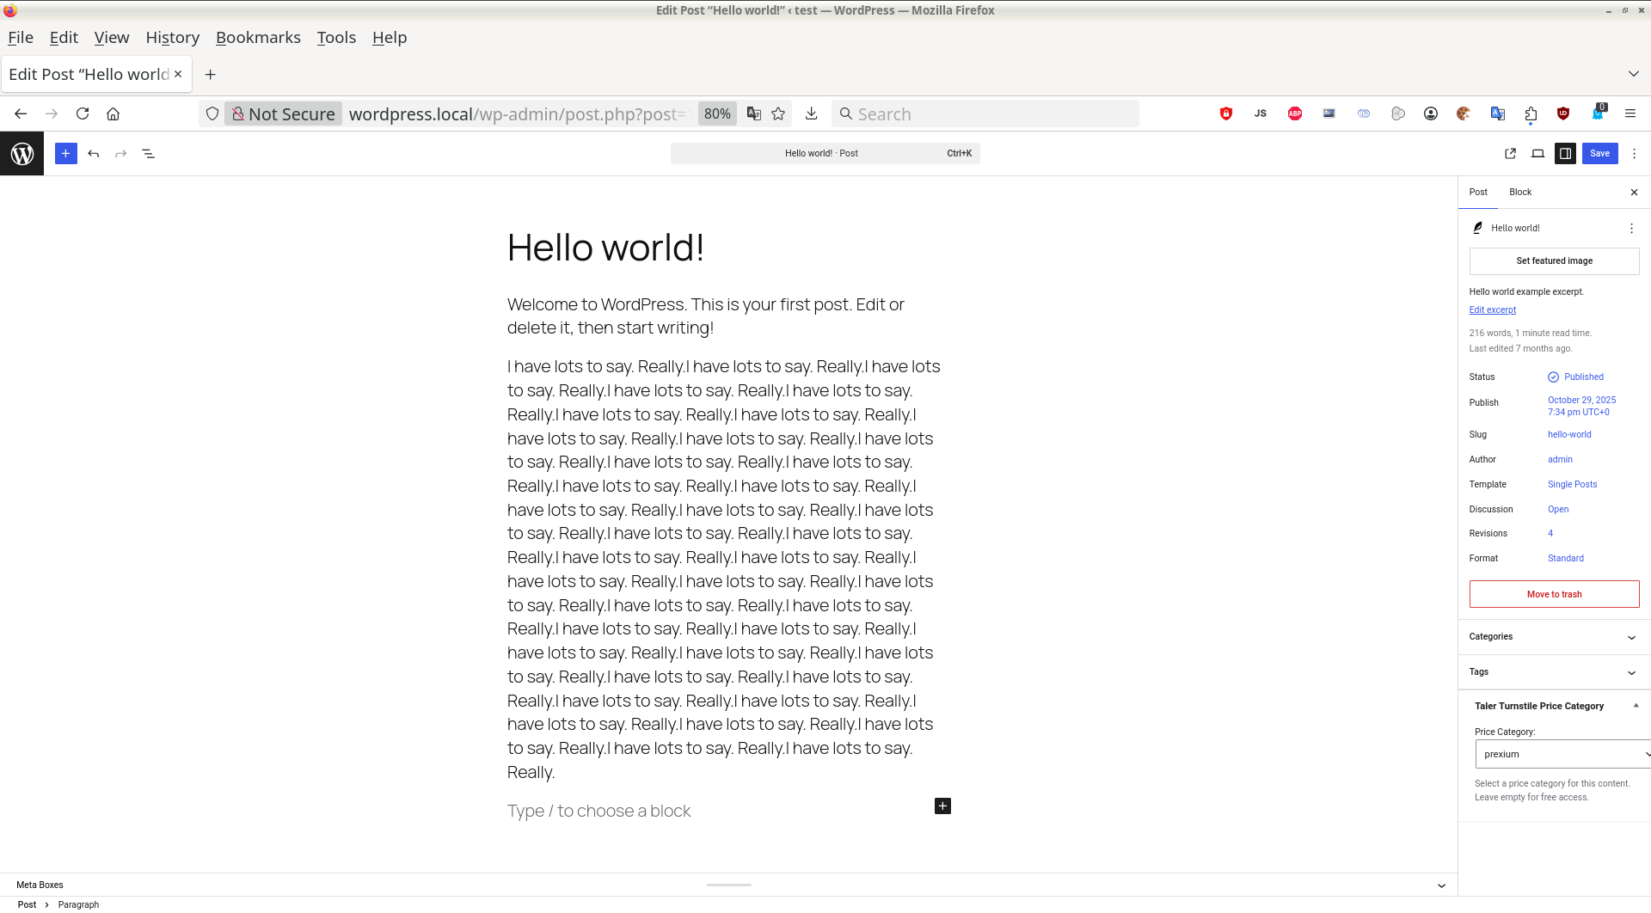Change Discussion setting Open
The width and height of the screenshot is (1651, 913).
[1558, 510]
